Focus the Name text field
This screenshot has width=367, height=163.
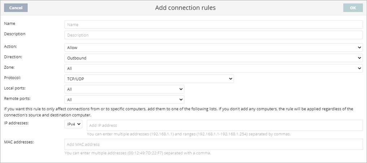(213, 25)
